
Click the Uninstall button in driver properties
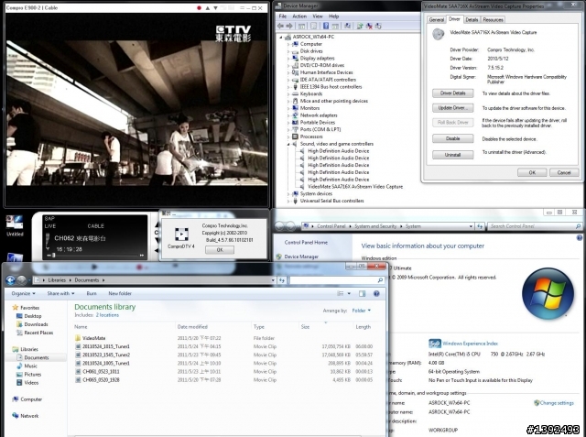(453, 155)
